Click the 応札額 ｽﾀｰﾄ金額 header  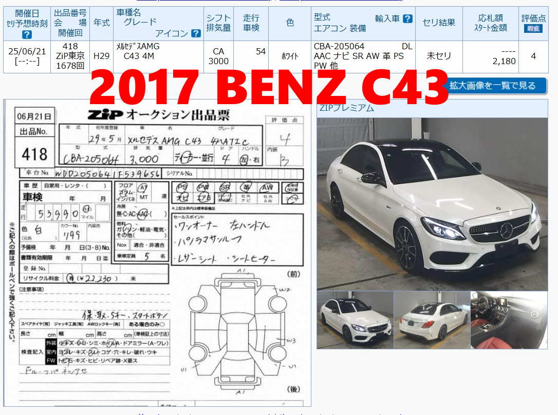tap(490, 23)
